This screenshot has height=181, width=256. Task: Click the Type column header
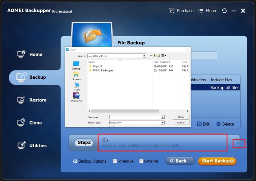185,62
